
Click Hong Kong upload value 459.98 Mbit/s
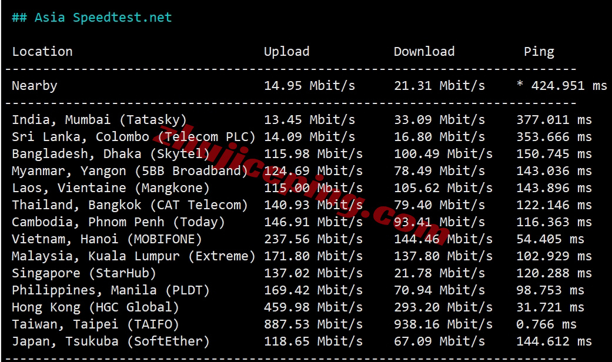313,307
